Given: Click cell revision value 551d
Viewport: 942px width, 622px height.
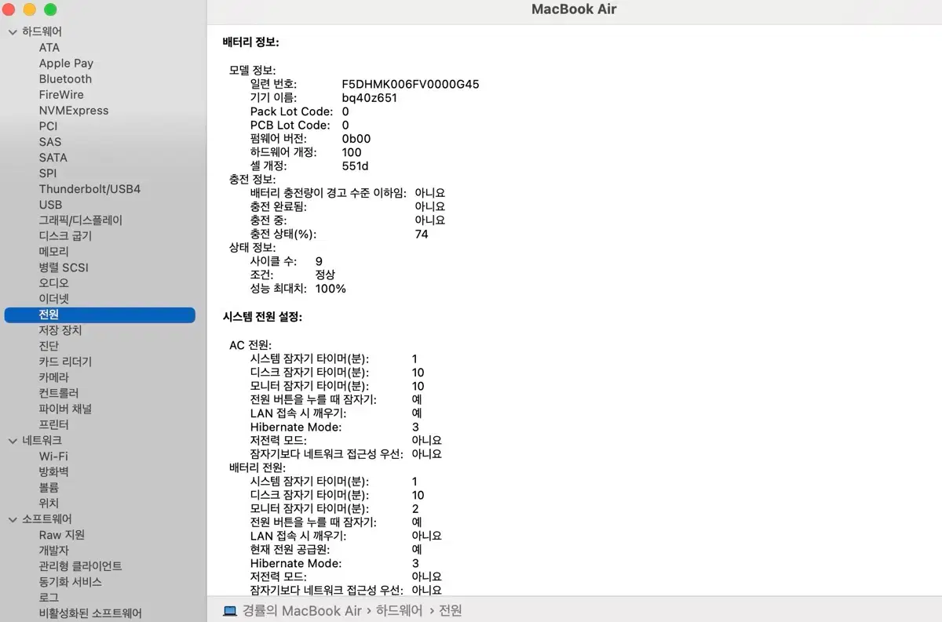Looking at the screenshot, I should tap(356, 166).
